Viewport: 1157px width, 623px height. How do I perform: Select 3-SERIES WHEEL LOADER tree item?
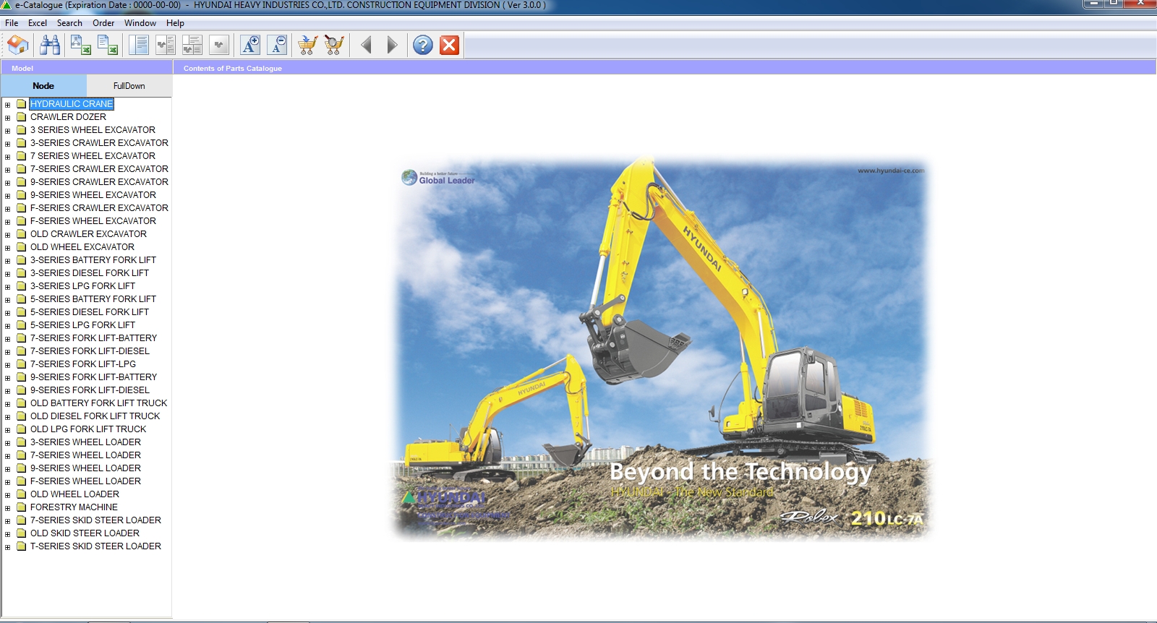[x=85, y=442]
